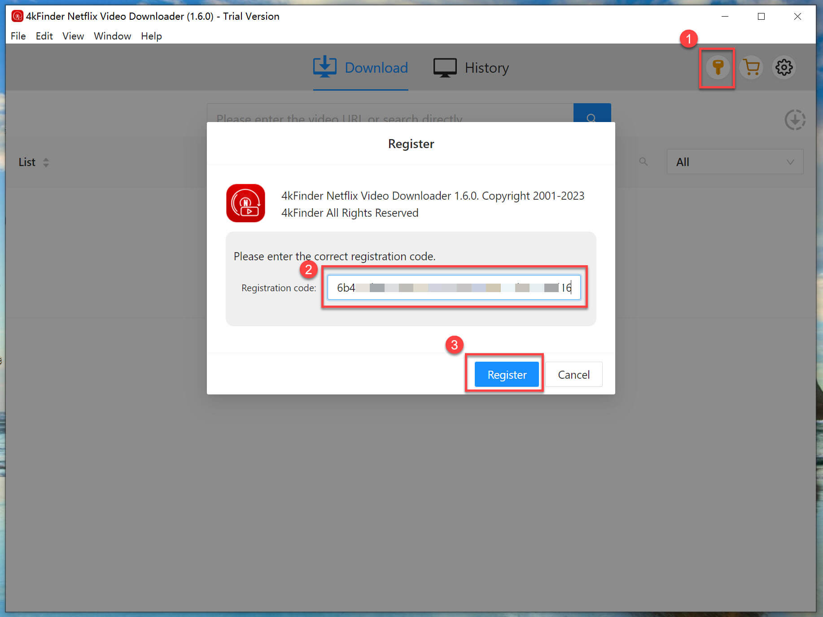The height and width of the screenshot is (617, 823).
Task: Click the 'Please enter the correct registration code' text
Action: pyautogui.click(x=334, y=256)
